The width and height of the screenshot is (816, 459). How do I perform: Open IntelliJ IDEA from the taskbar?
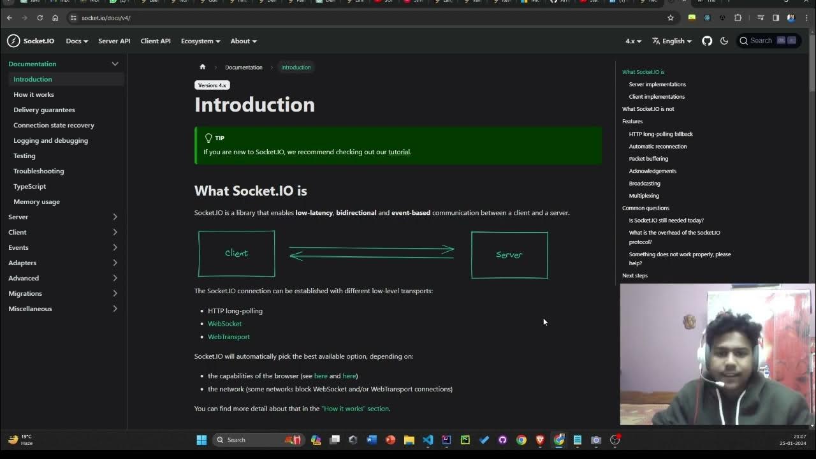pos(446,440)
